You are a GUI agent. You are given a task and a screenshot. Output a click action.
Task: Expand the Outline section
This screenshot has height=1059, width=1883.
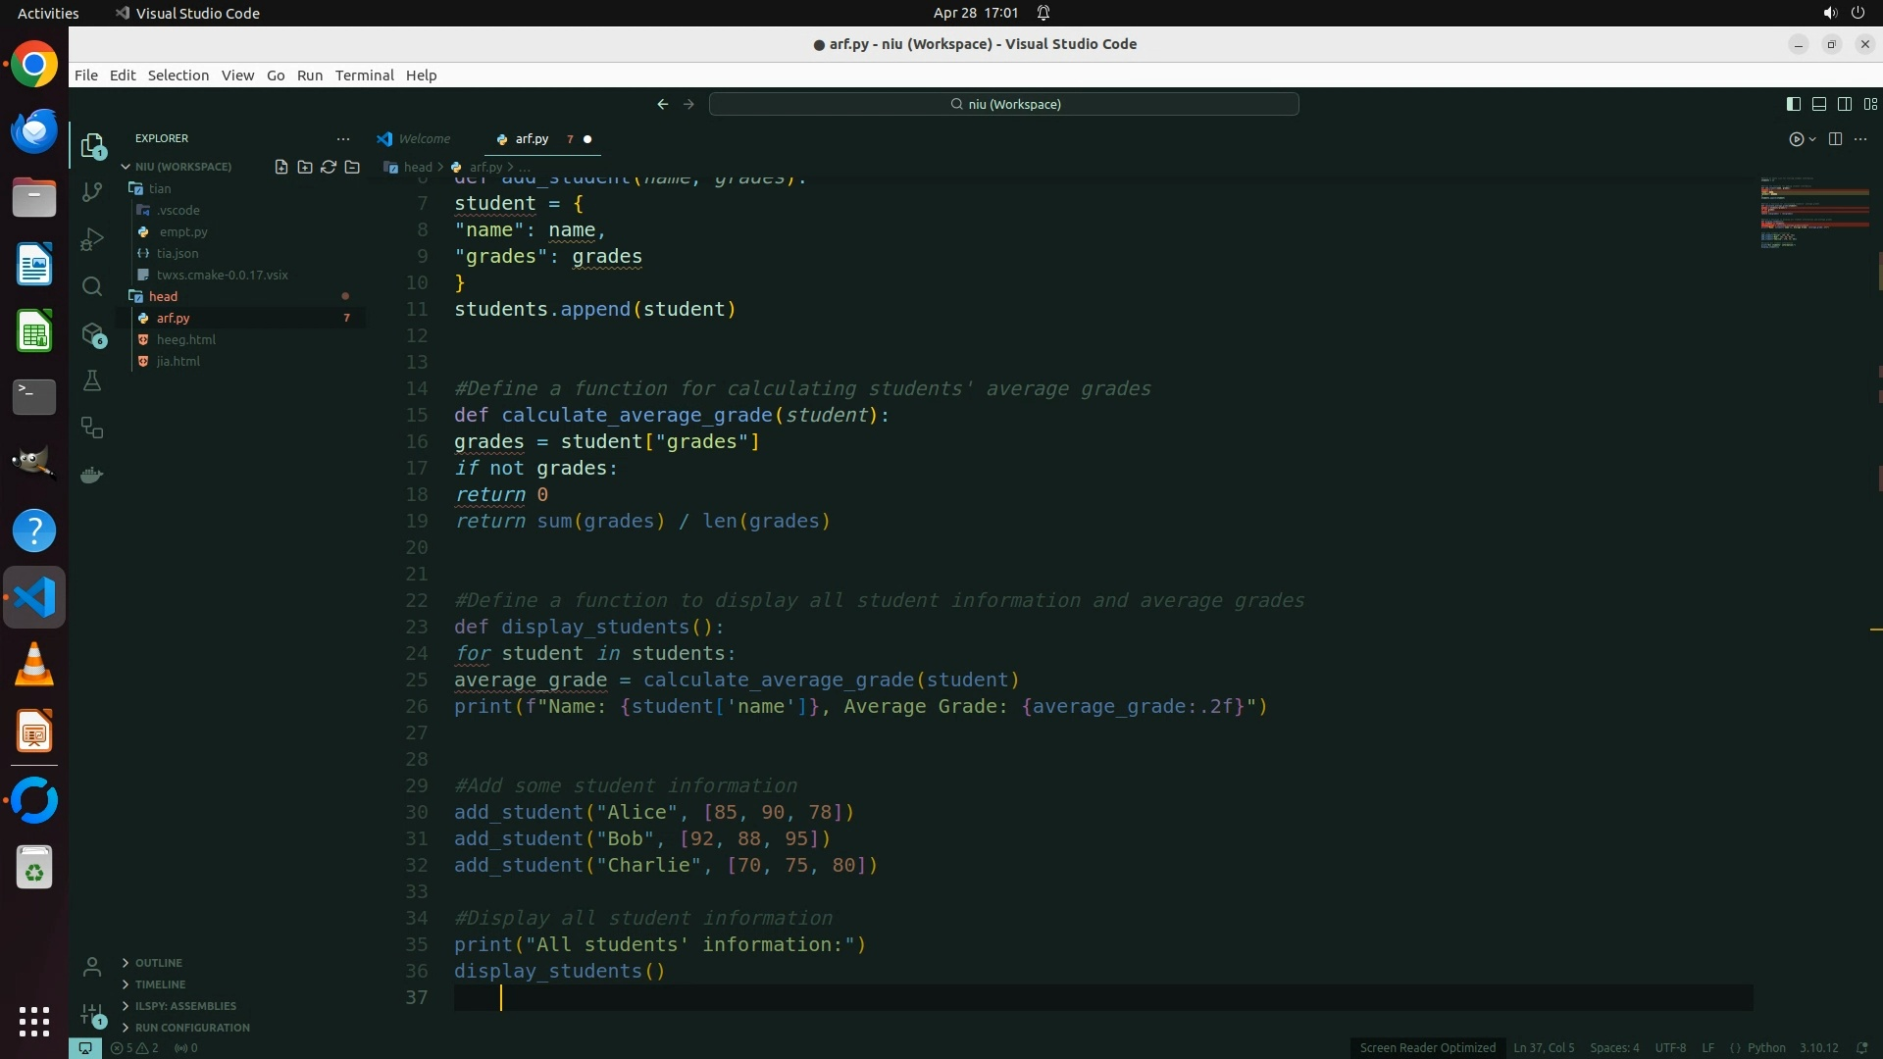coord(158,963)
